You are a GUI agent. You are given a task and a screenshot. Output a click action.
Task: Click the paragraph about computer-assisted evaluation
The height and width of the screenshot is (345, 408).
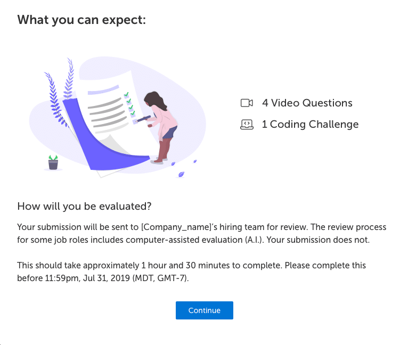click(201, 234)
